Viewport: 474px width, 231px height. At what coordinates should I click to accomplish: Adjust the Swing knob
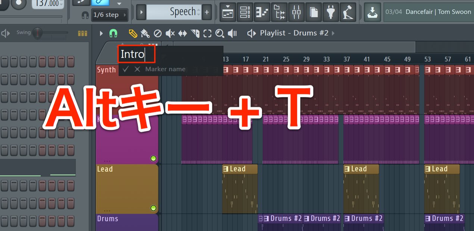coord(37,33)
